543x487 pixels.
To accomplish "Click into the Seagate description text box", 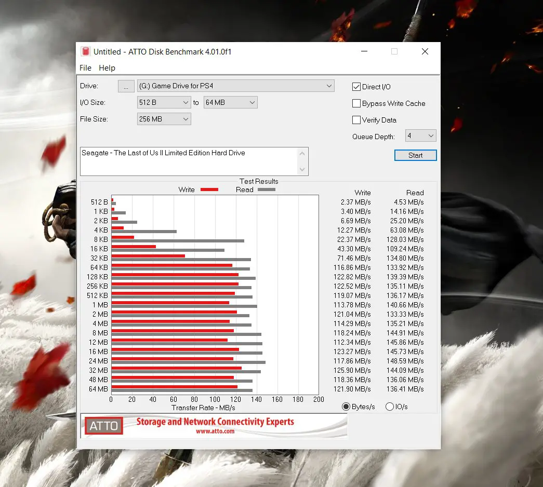I will pyautogui.click(x=189, y=161).
